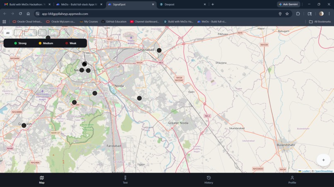The image size is (334, 187).
Task: Bookmark this page with the star icon
Action: [287, 14]
